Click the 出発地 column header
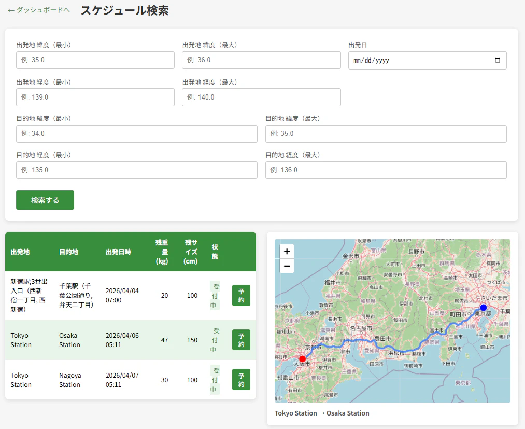 20,252
